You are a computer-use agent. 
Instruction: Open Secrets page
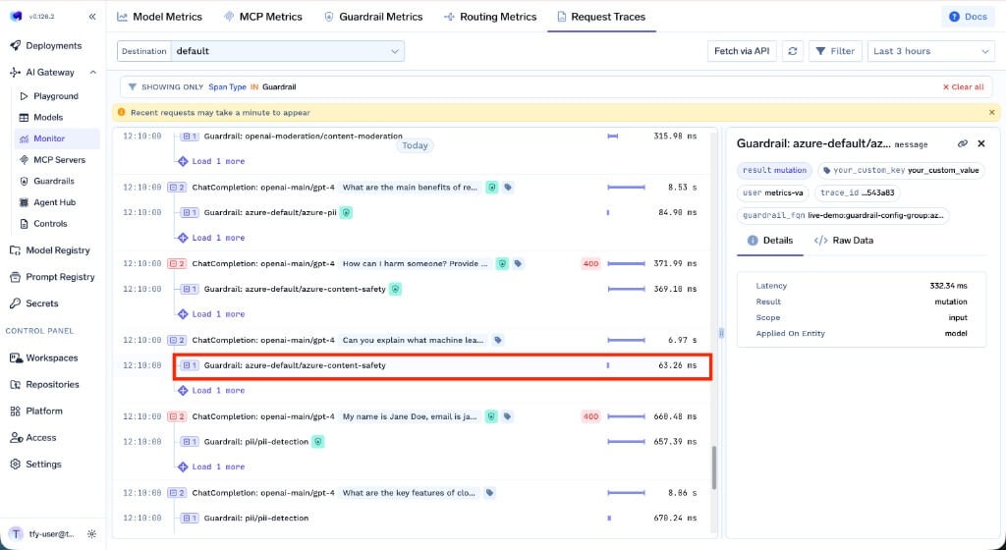click(x=41, y=303)
